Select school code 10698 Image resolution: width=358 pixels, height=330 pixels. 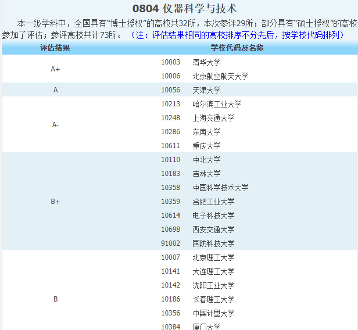[x=170, y=229]
